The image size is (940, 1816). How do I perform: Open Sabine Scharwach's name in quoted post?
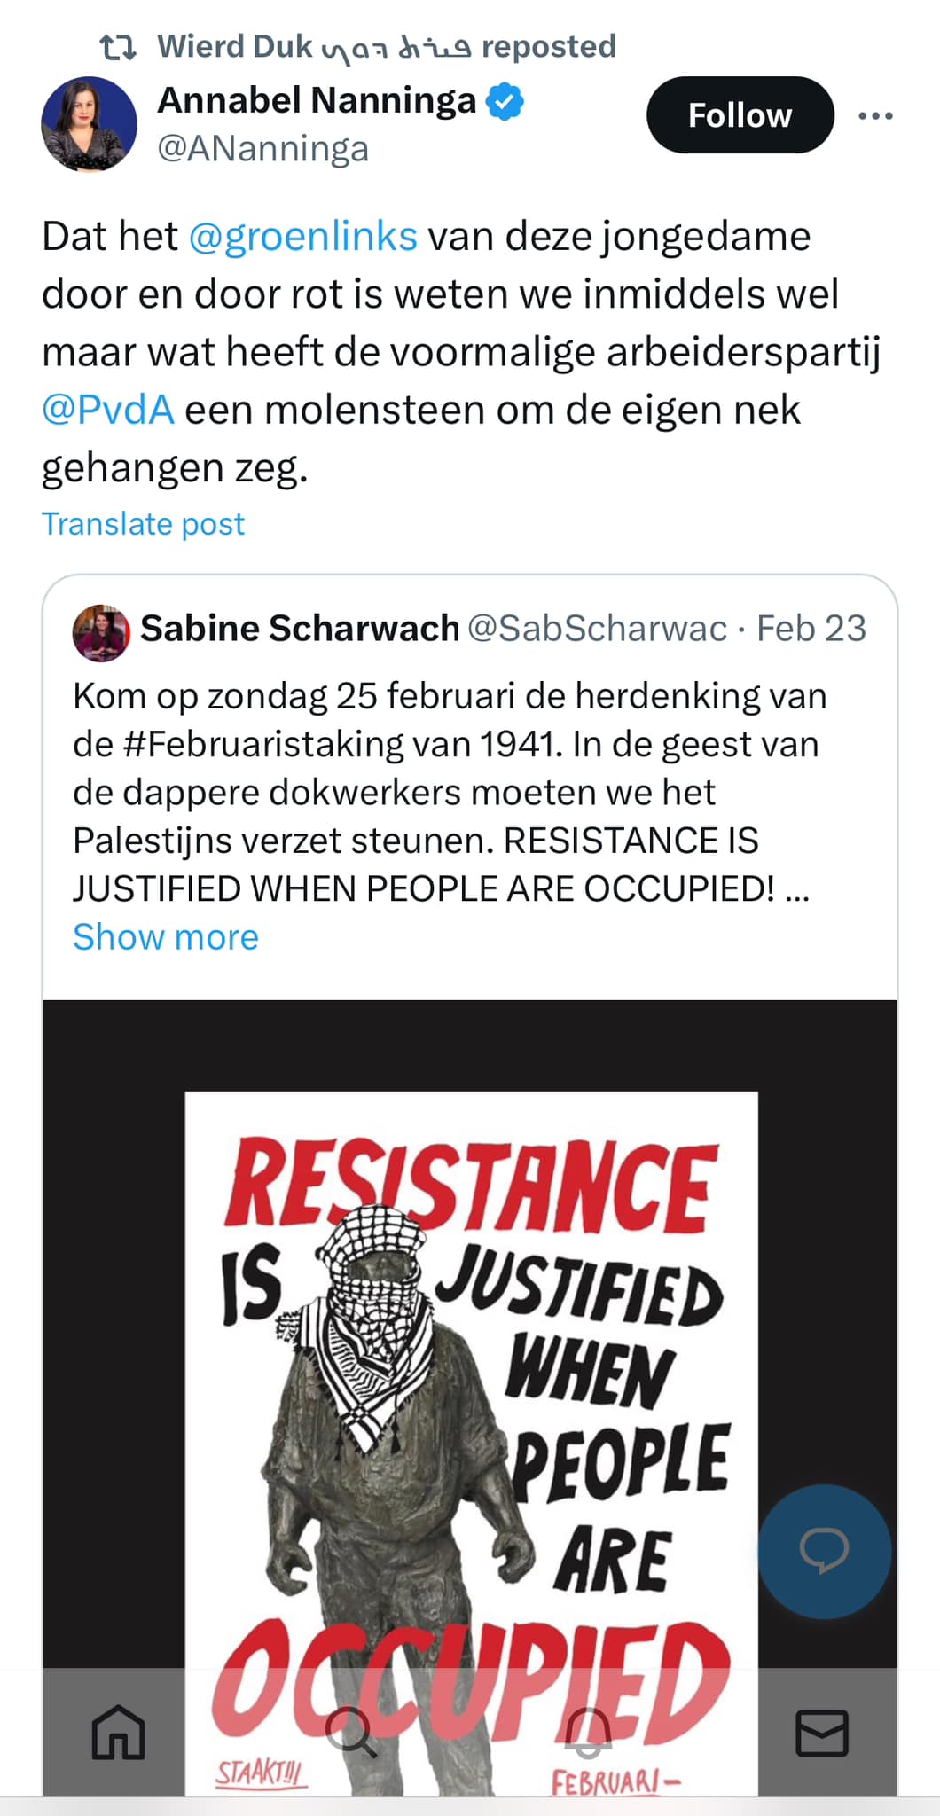pyautogui.click(x=300, y=629)
